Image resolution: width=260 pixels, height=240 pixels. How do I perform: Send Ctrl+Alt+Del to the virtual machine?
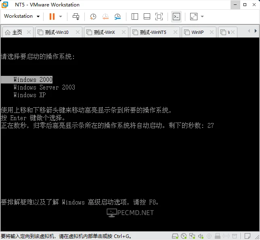(76, 17)
